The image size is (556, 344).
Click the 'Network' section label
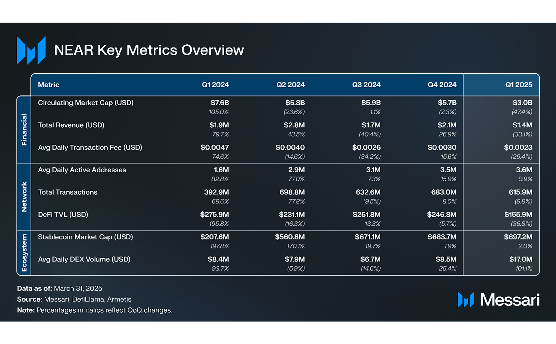coord(24,197)
